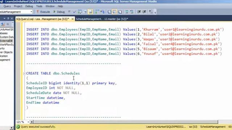Toggle Include Client Statistics icon
Screen dimensions: 232x130
[x=102, y=12]
